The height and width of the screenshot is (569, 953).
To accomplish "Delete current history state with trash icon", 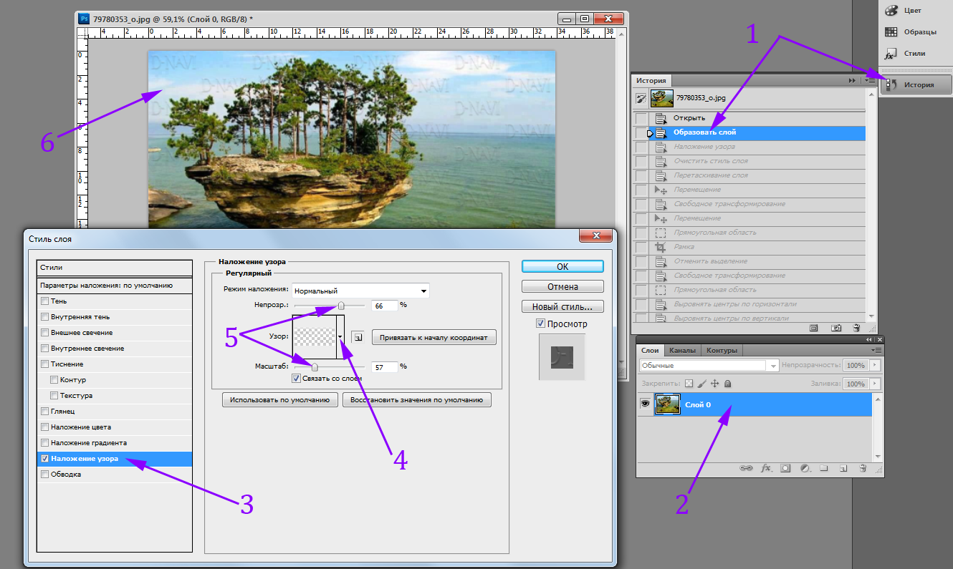I will pos(856,328).
